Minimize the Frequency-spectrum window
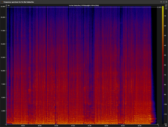The height and width of the screenshot is (127, 168). (161, 2)
